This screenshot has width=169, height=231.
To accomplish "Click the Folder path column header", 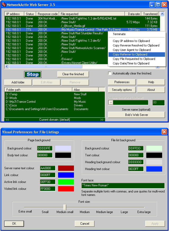I will (x=38, y=89).
